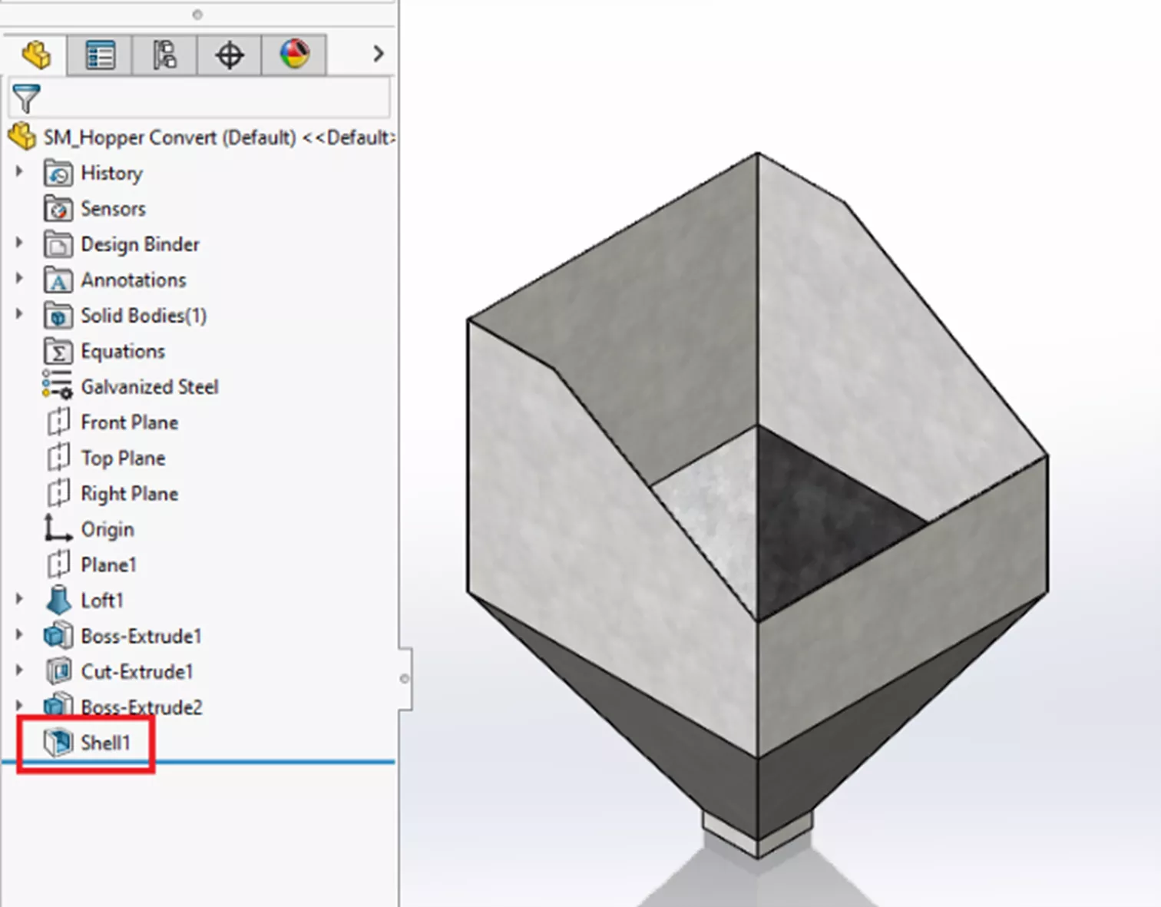Click the right arrow for more panel tabs
The image size is (1161, 907).
377,54
